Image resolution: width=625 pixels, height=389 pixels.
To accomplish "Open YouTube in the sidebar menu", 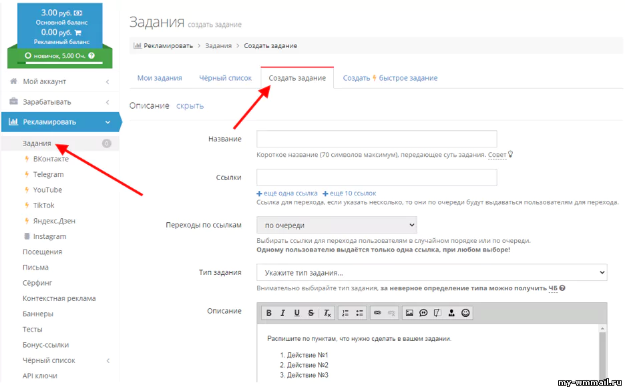I will (x=47, y=190).
